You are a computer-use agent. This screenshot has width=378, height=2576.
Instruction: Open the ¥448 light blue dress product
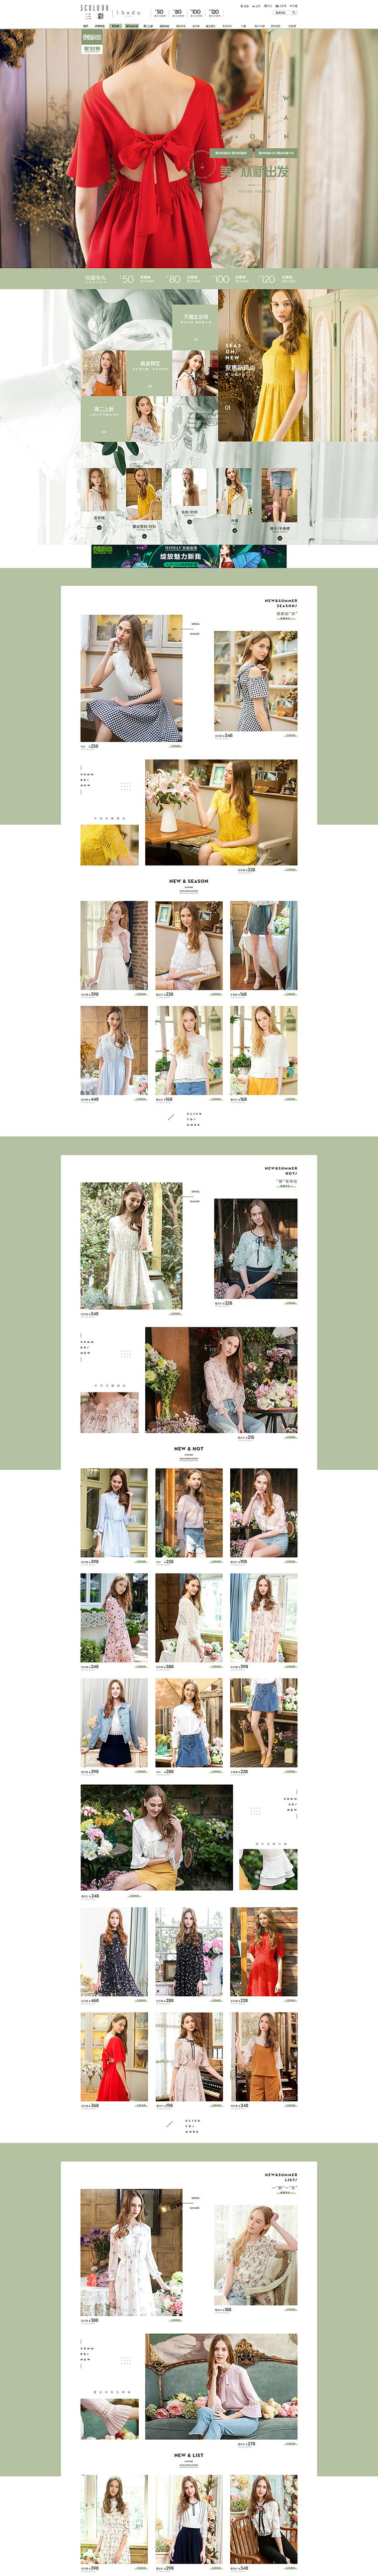(114, 1050)
